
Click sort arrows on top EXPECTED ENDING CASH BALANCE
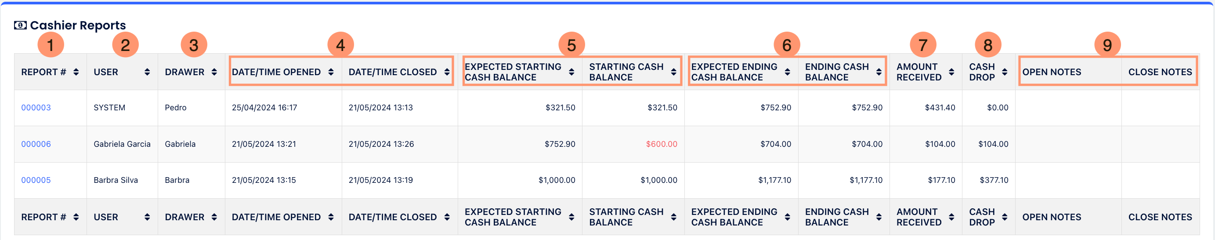pos(787,72)
